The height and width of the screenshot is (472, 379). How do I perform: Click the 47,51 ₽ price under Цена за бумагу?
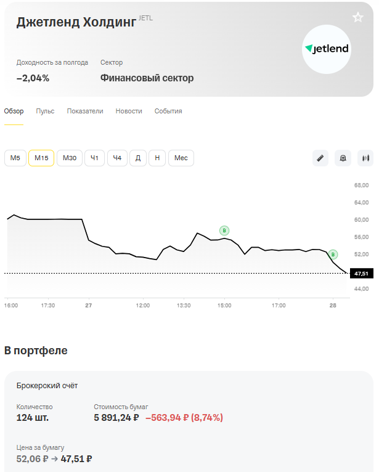[x=76, y=459]
